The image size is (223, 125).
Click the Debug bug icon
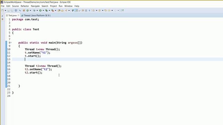[x=34, y=10]
